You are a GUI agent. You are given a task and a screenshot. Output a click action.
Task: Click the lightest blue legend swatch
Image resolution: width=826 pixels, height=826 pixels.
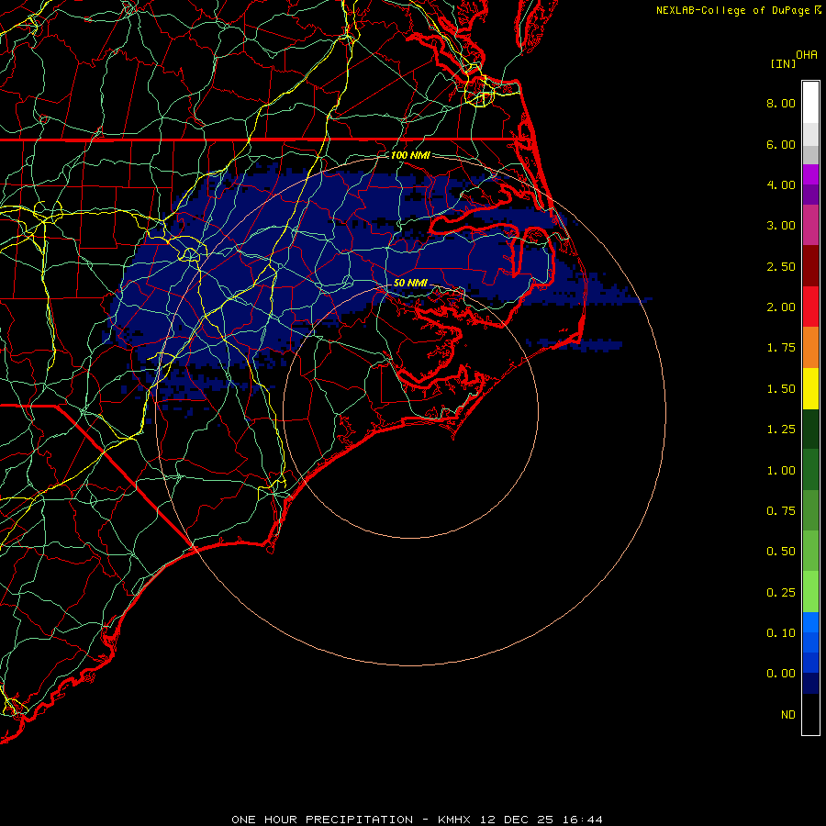(810, 622)
